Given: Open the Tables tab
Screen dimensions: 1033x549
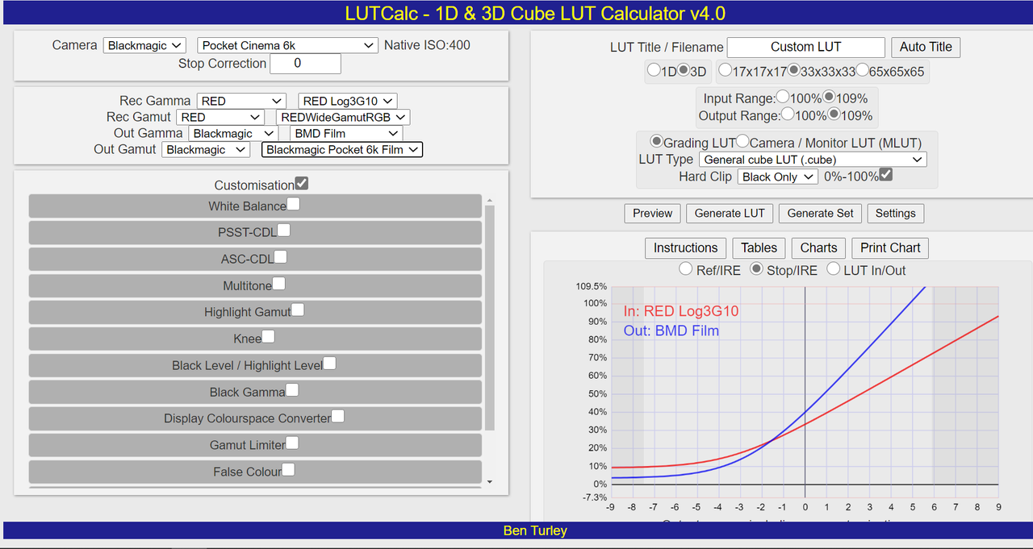Looking at the screenshot, I should 759,248.
